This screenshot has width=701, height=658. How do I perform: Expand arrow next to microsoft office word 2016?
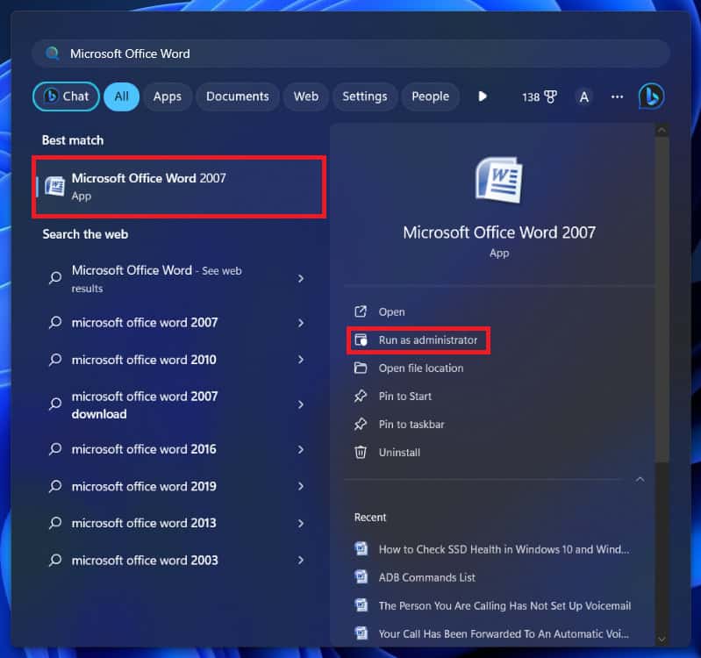tap(301, 449)
